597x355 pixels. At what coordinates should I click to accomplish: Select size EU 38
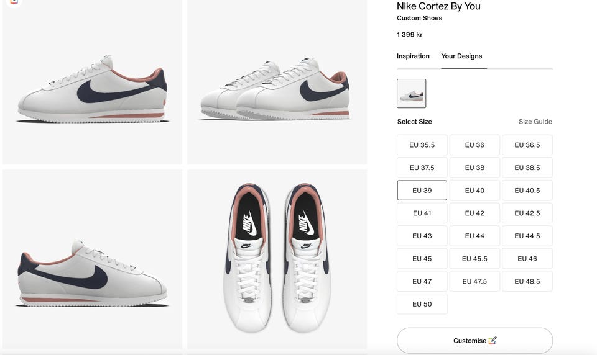click(x=474, y=168)
